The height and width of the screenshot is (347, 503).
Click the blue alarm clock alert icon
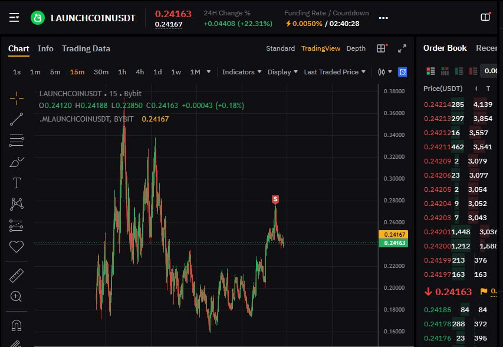tap(402, 72)
